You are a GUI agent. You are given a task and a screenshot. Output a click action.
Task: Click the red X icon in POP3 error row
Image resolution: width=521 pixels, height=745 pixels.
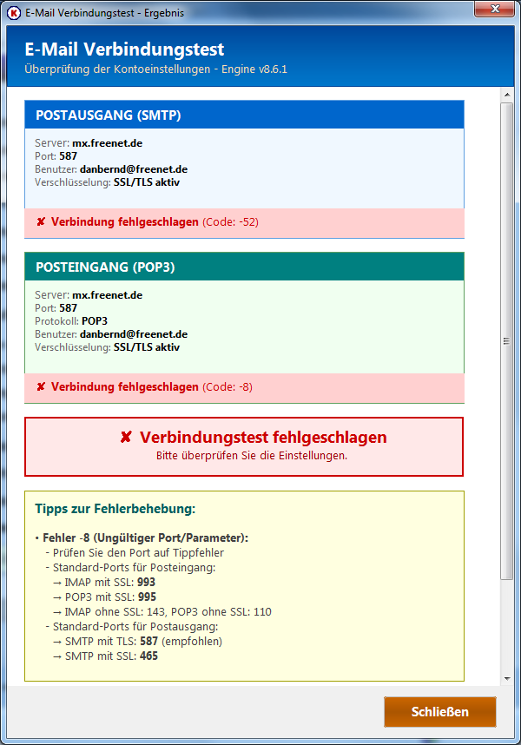point(41,387)
